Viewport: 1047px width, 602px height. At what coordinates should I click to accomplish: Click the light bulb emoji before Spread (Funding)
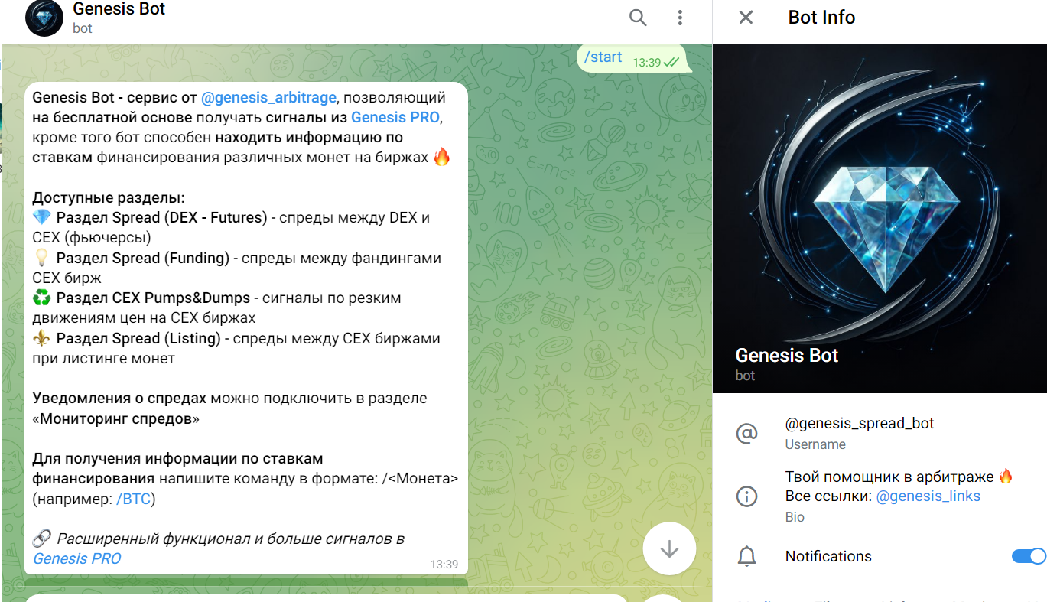[x=42, y=258]
